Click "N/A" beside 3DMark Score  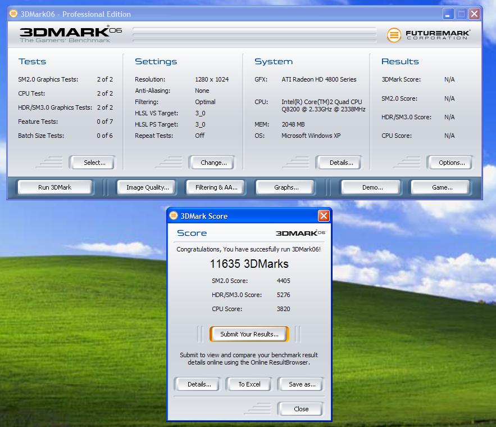449,79
